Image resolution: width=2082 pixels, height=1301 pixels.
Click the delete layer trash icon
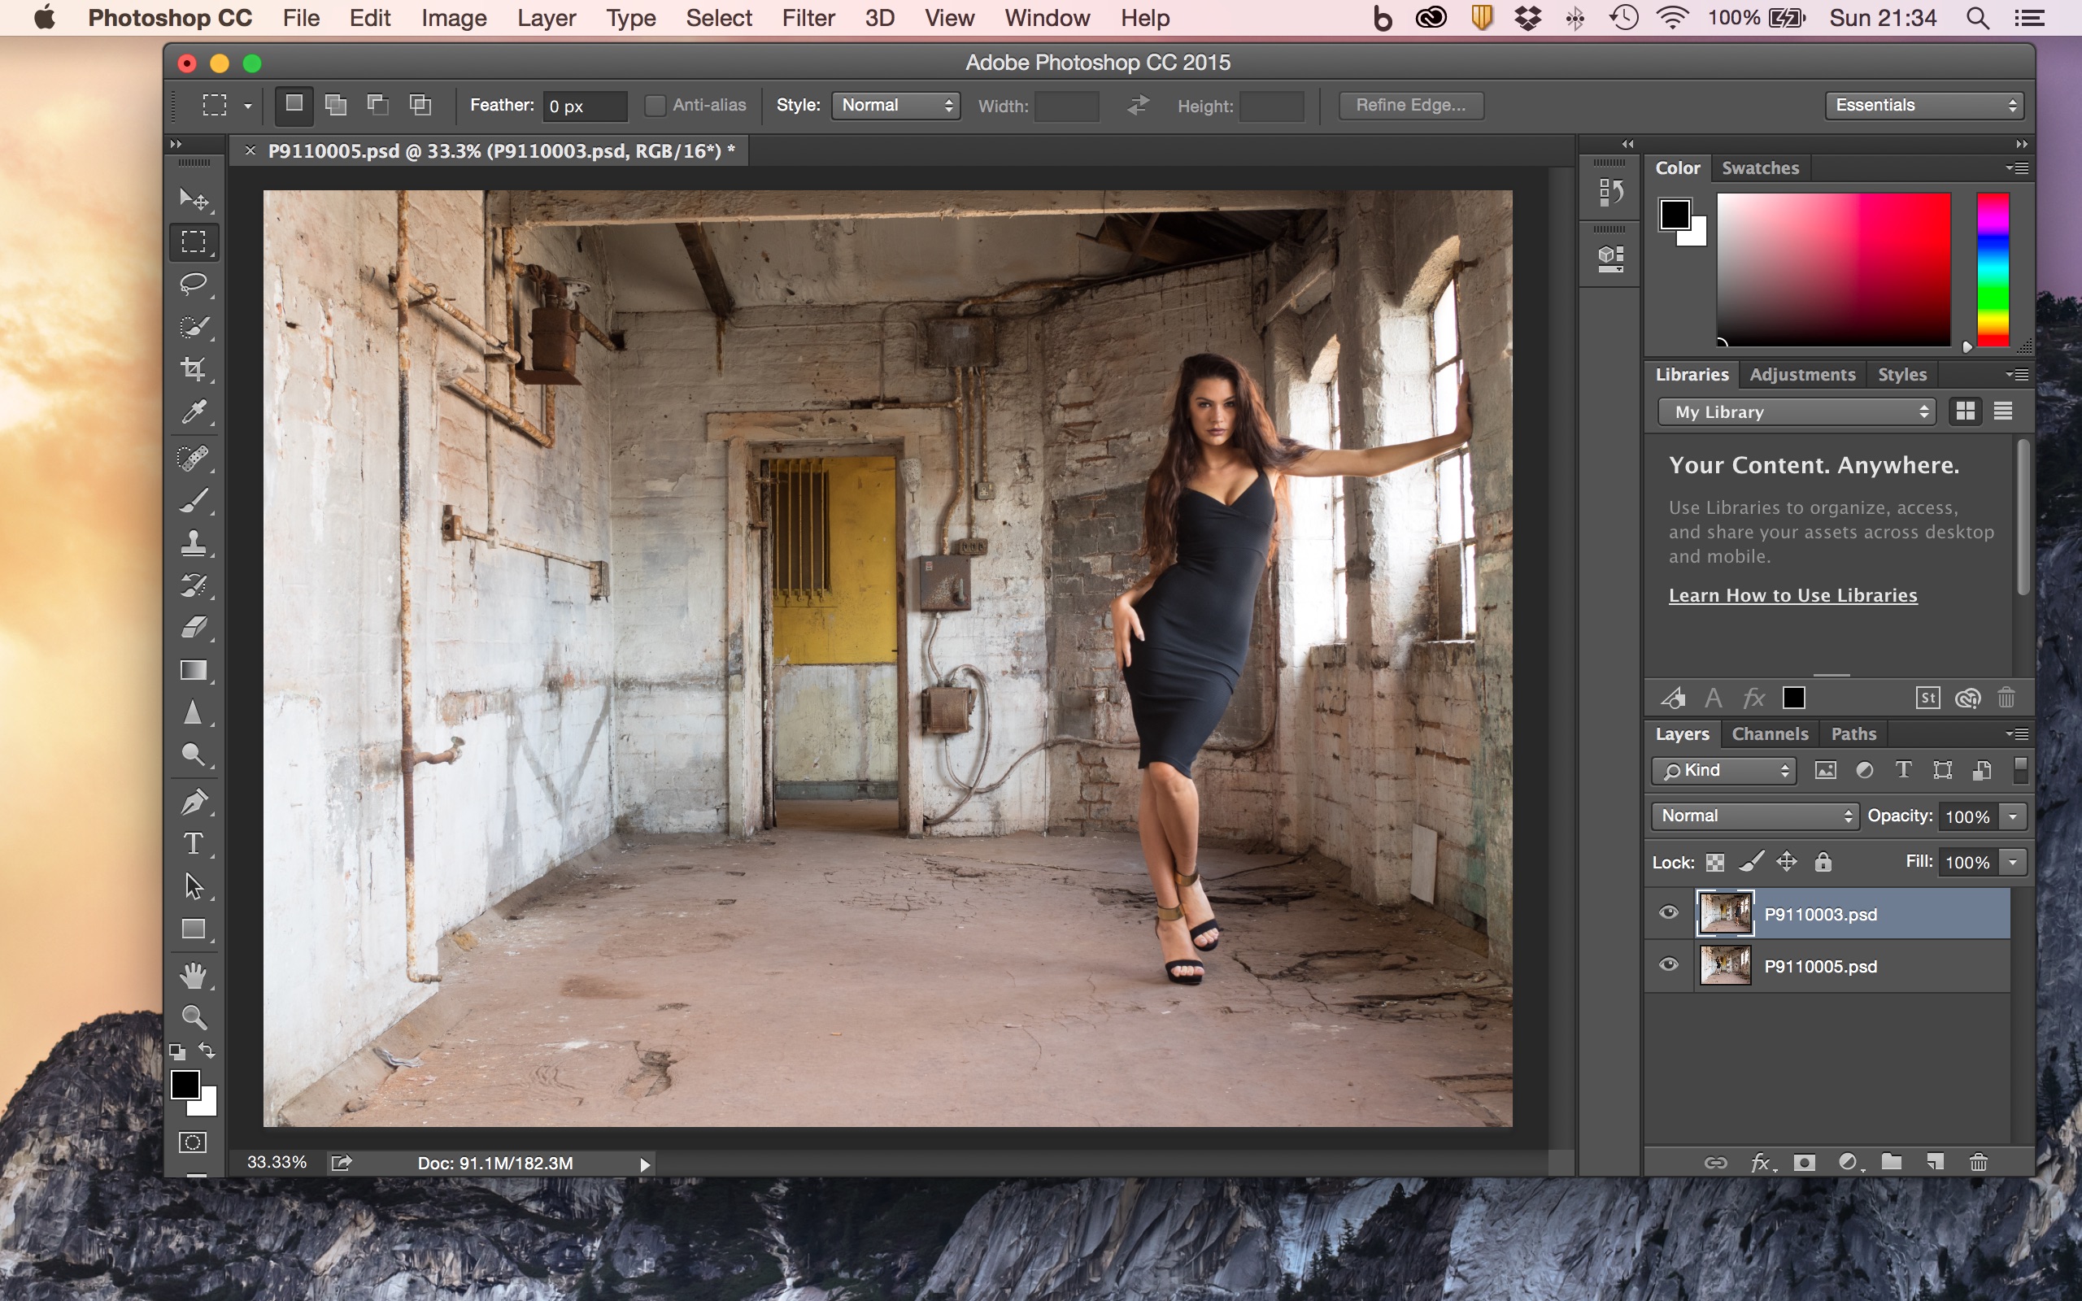pos(1978,1163)
